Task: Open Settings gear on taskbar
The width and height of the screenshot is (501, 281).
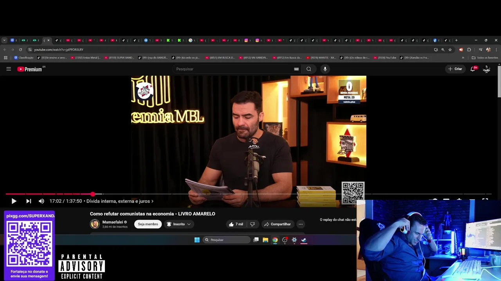Action: coord(294,240)
